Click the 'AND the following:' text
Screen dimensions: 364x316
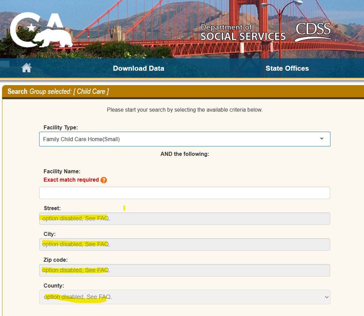[185, 154]
